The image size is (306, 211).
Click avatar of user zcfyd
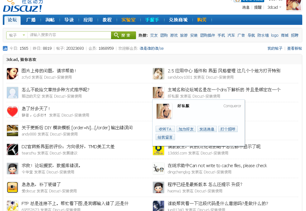tap(12, 74)
